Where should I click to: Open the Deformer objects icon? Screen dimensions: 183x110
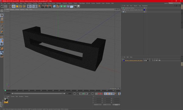point(68,6)
